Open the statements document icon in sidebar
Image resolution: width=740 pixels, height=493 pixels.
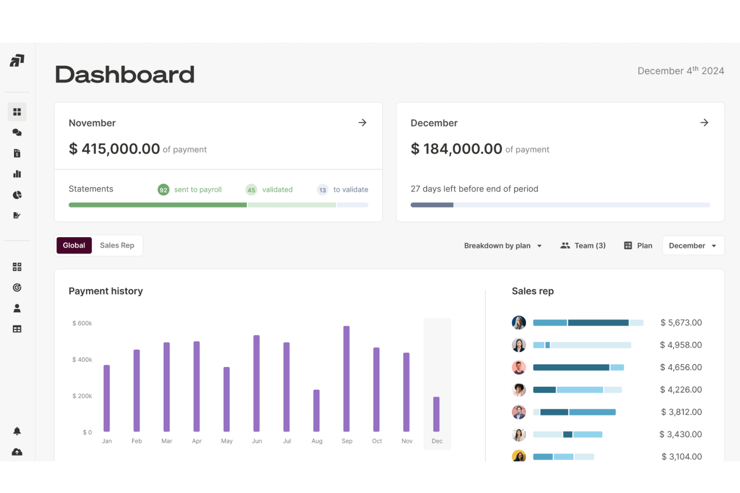[17, 153]
